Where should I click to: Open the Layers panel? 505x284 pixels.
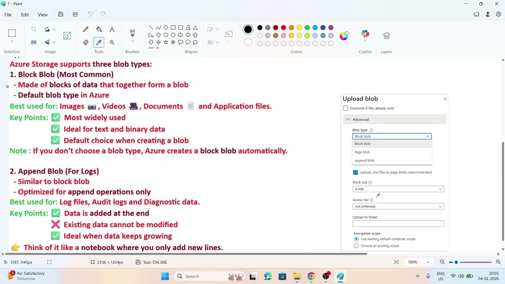[386, 36]
